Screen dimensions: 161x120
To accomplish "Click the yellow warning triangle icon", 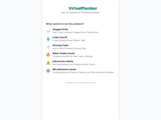I will click(x=48, y=63).
